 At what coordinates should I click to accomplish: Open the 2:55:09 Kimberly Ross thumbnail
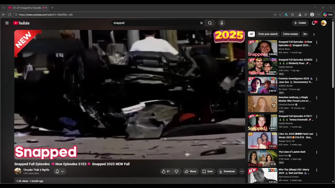point(263,66)
